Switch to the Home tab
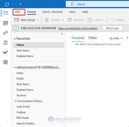Image resolution: width=129 pixels, height=127 pixels. (32, 12)
